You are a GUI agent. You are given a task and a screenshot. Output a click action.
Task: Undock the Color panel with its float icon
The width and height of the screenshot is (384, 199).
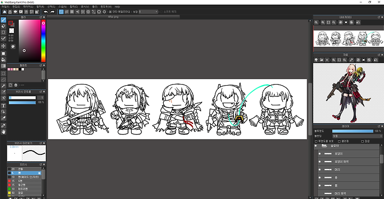(x=41, y=17)
